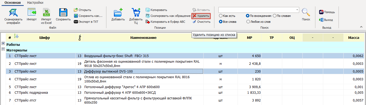Click the ТР column header
This screenshot has width=366, height=105.
[x=271, y=38]
